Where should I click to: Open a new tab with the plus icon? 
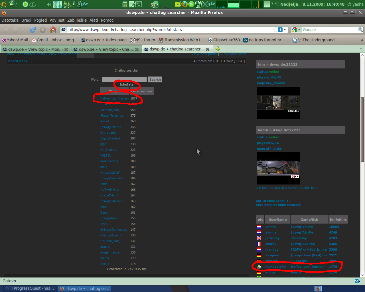218,49
